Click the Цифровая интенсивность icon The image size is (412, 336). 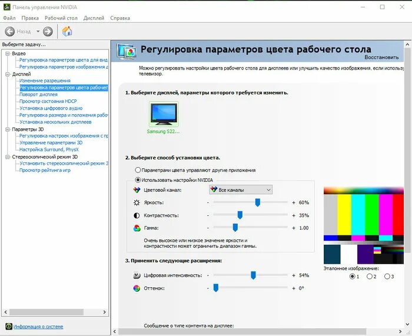(137, 275)
